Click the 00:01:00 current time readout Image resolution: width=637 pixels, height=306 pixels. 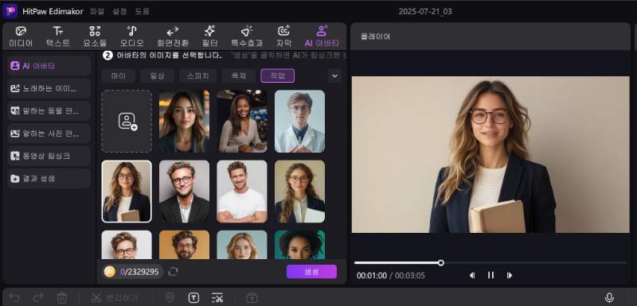pyautogui.click(x=372, y=276)
